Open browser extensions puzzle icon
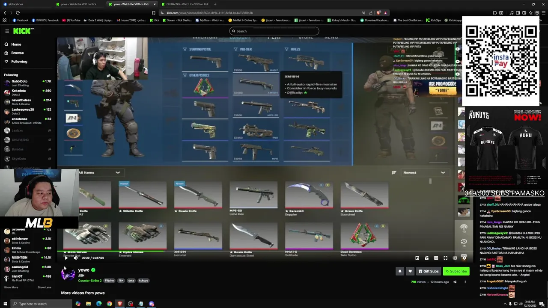 [x=494, y=13]
